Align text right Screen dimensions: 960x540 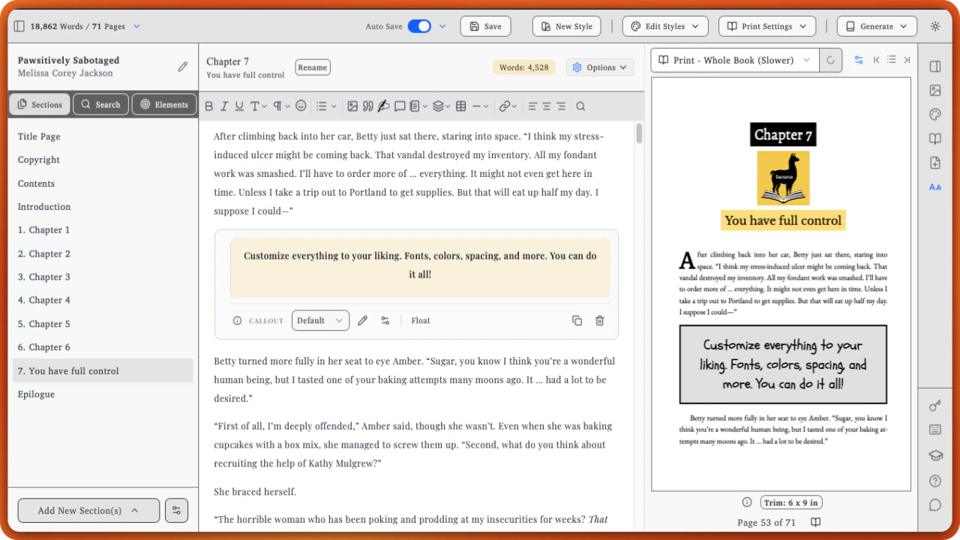pos(561,106)
